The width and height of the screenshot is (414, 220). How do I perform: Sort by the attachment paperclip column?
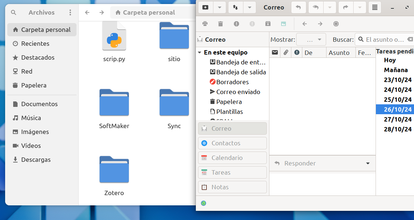286,53
